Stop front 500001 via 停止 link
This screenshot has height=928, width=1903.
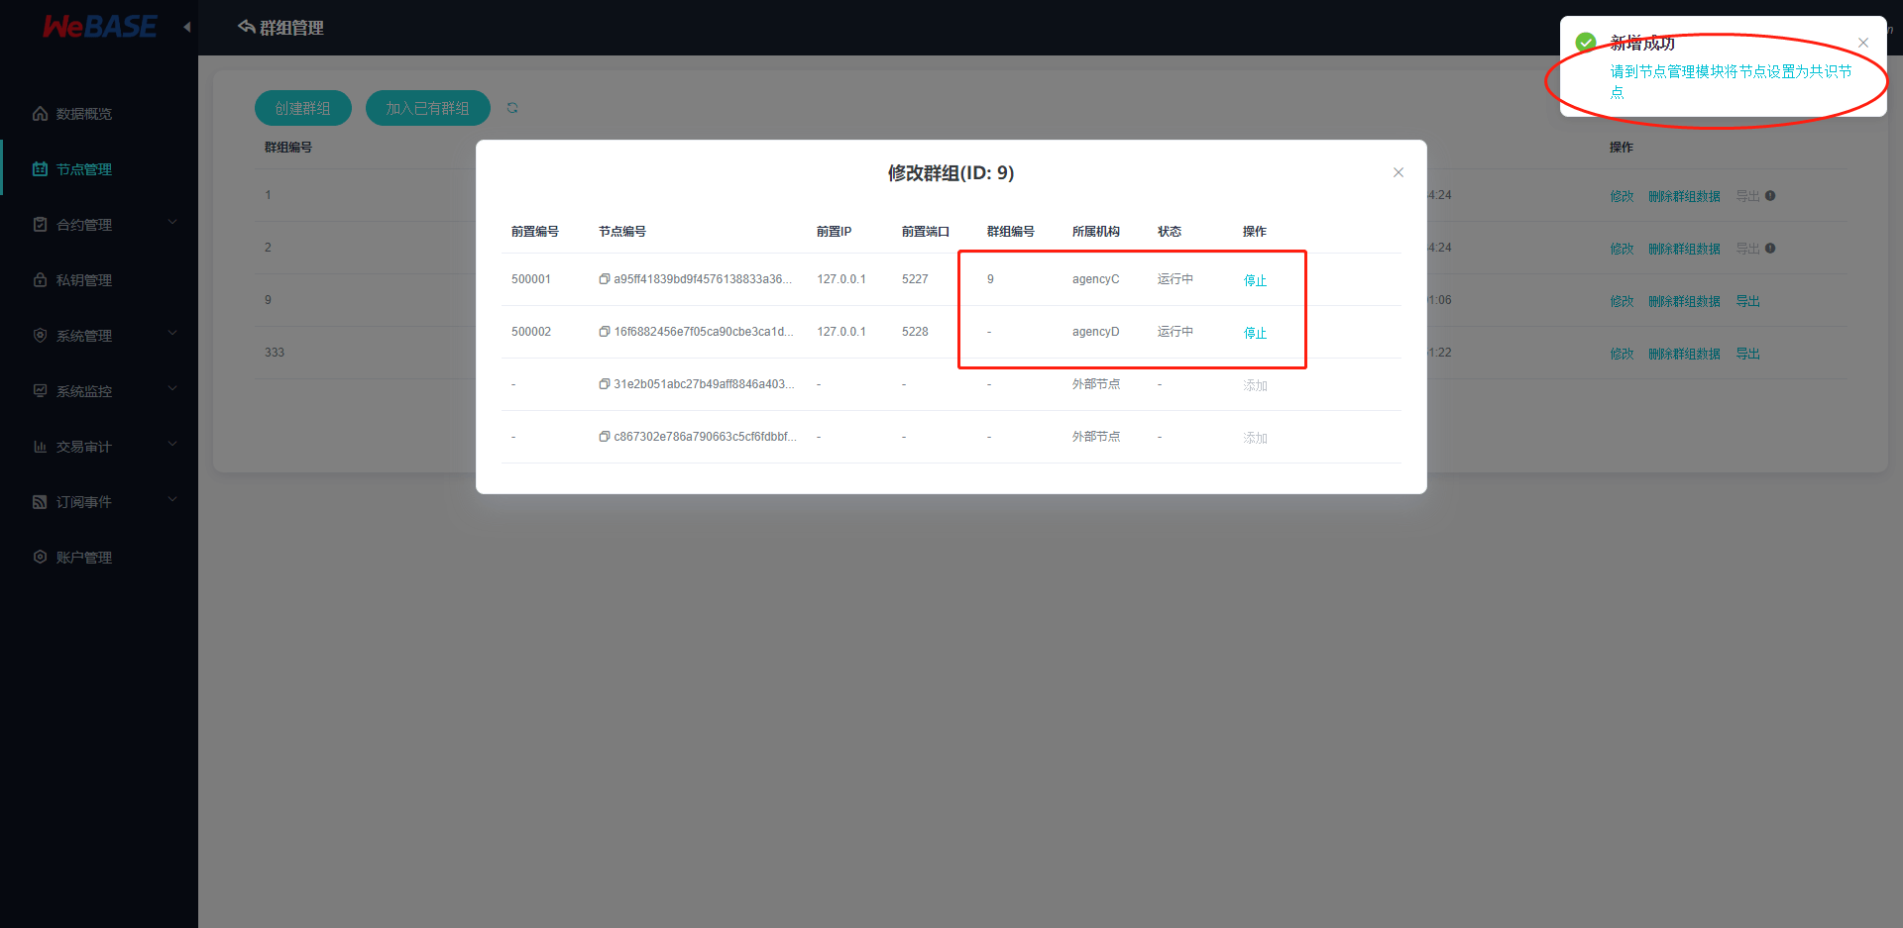pyautogui.click(x=1255, y=280)
